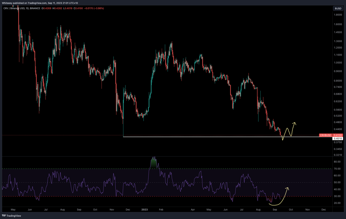Click the Dec label at the time axis end
Image resolution: width=346 pixels, height=219 pixels.
[324, 210]
